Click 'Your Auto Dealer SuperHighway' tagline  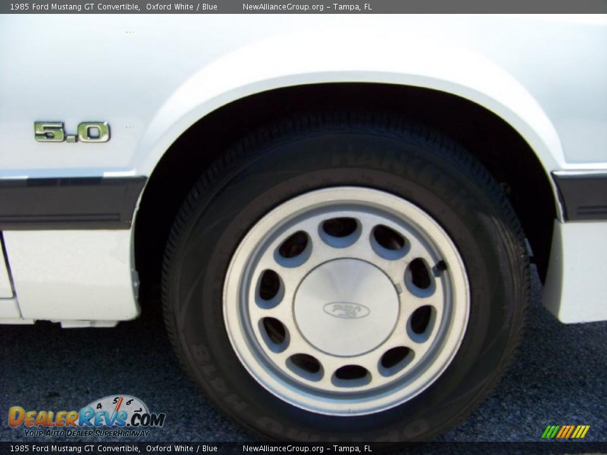87,434
